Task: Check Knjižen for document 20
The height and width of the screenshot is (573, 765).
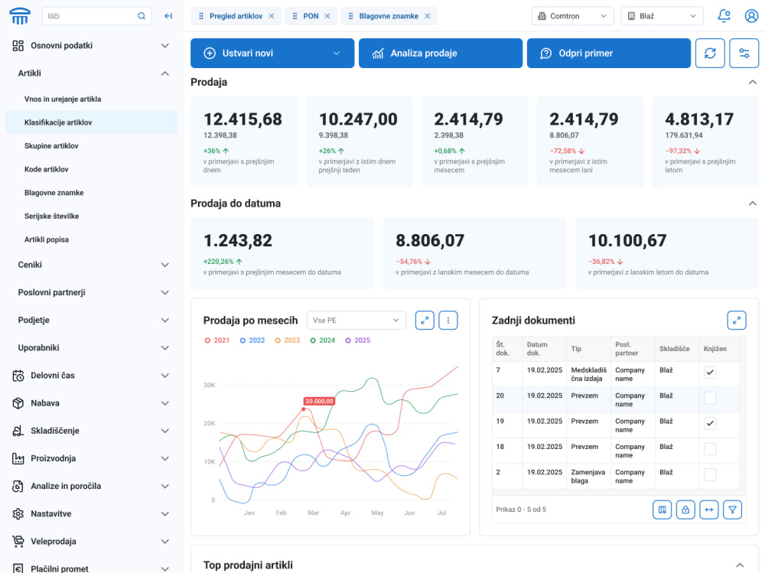Action: 710,398
